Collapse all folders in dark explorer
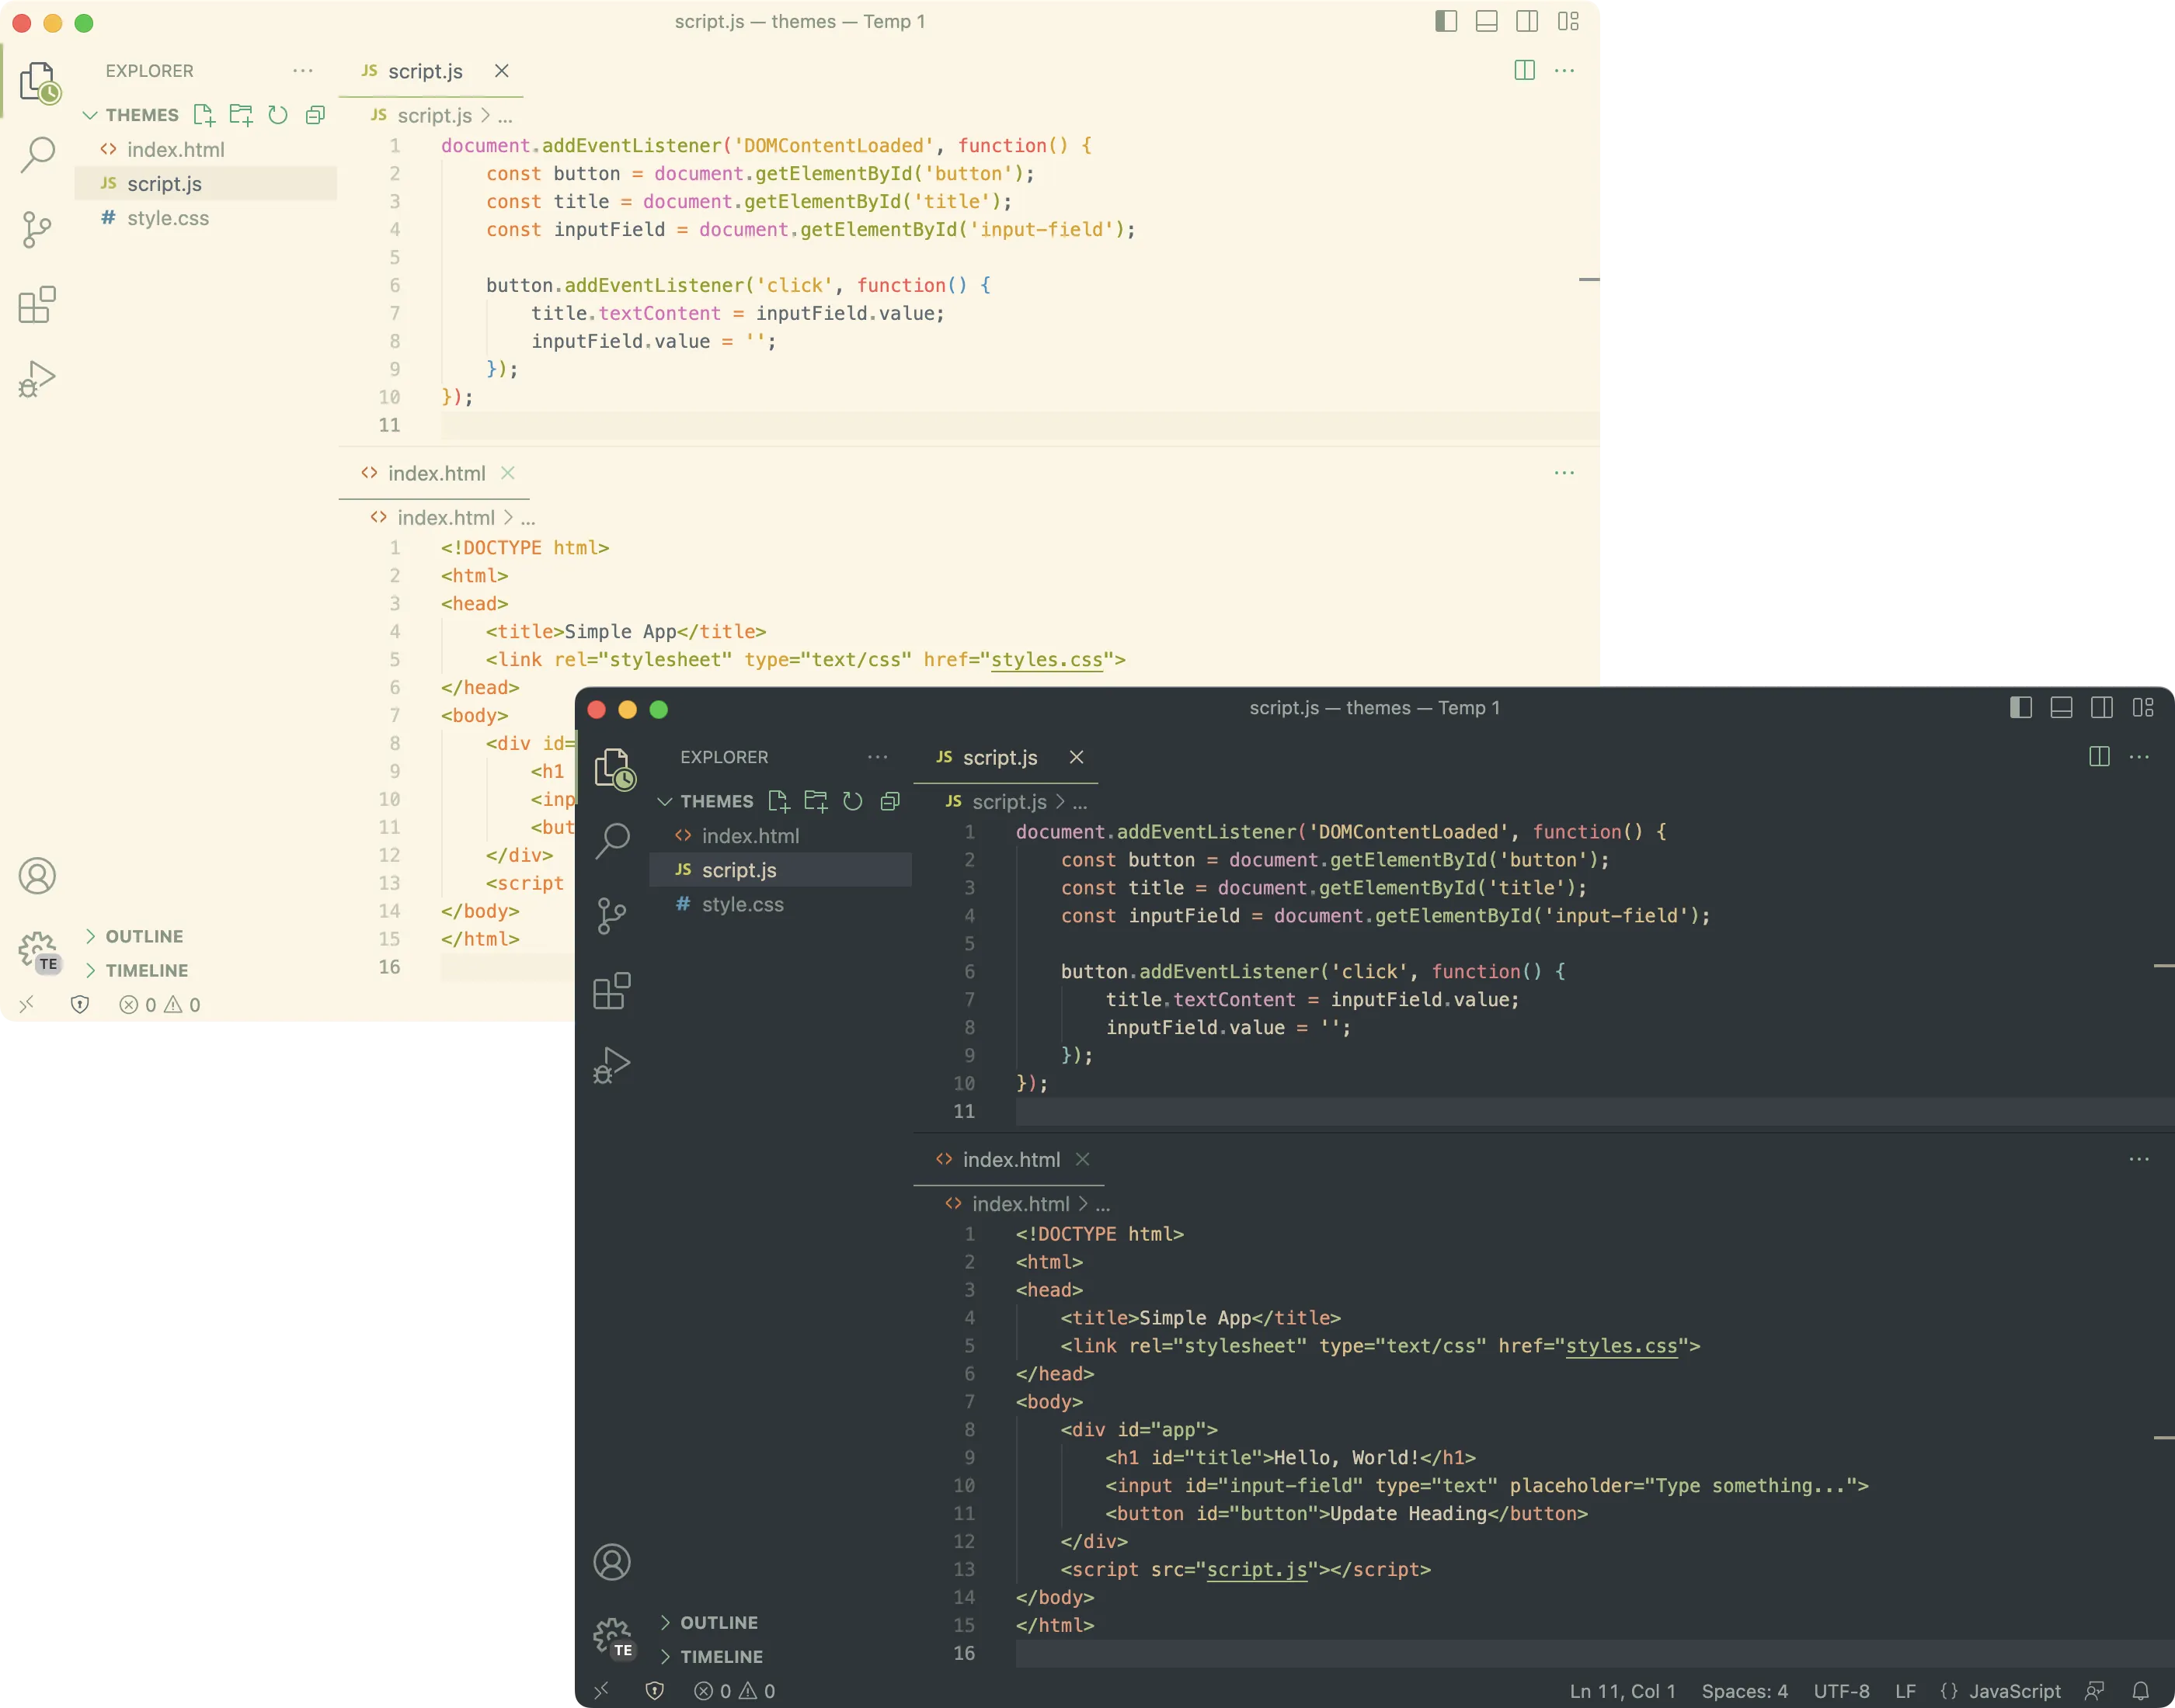This screenshot has width=2175, height=1708. tap(890, 801)
